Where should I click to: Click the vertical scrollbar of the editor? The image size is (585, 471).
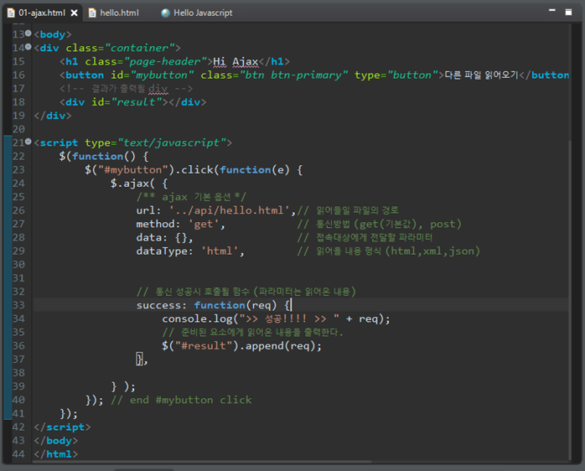point(570,298)
